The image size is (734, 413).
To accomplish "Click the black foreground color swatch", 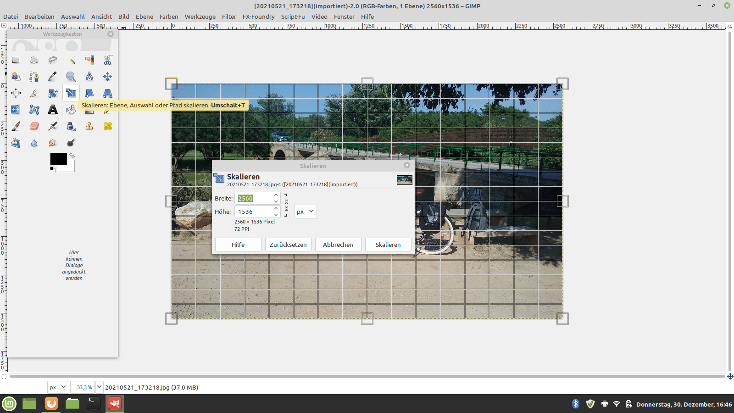I will click(x=58, y=159).
